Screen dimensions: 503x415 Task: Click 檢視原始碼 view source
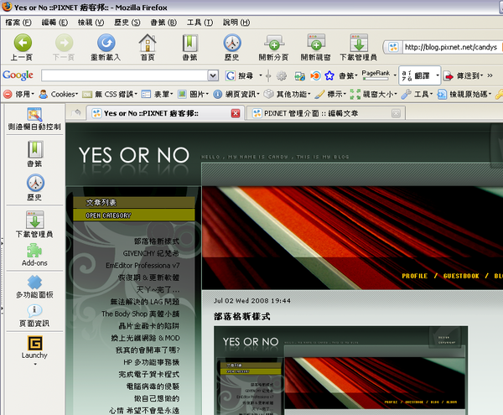[x=464, y=94]
